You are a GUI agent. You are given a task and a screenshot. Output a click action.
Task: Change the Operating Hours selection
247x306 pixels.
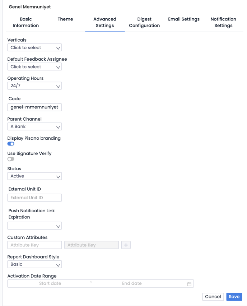[x=34, y=85]
